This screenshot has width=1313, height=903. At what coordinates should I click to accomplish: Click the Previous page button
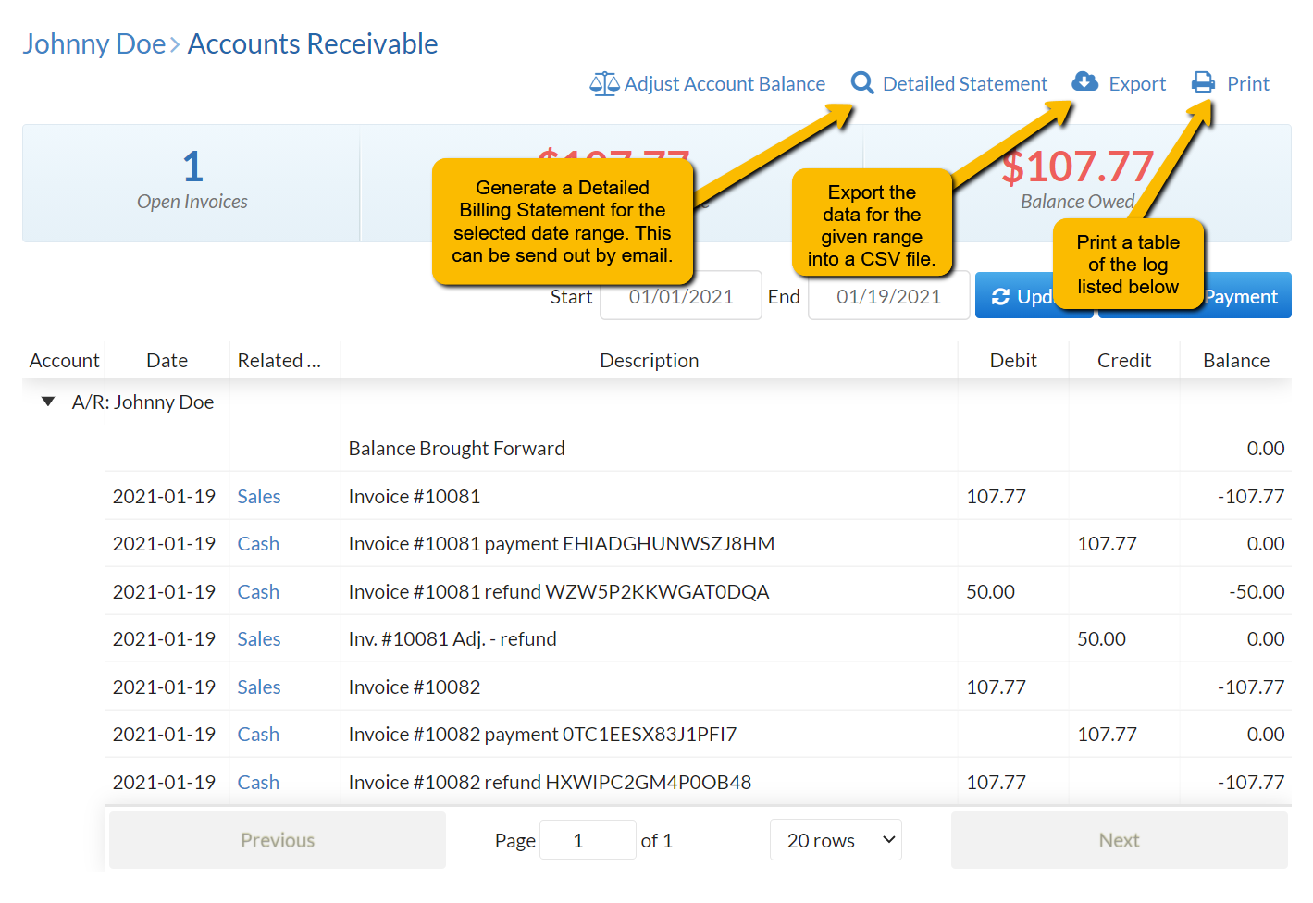[278, 840]
